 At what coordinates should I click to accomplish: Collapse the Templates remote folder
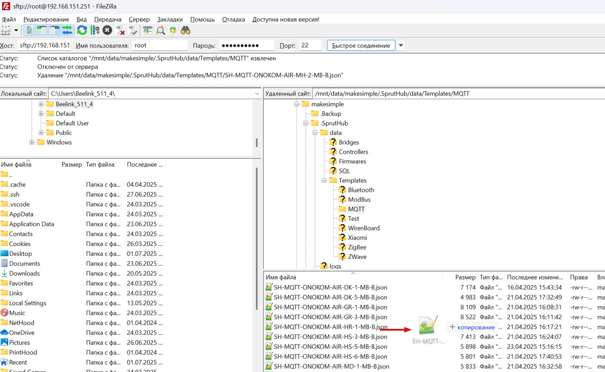pos(324,180)
